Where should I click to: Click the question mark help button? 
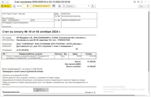[x=148, y=6]
